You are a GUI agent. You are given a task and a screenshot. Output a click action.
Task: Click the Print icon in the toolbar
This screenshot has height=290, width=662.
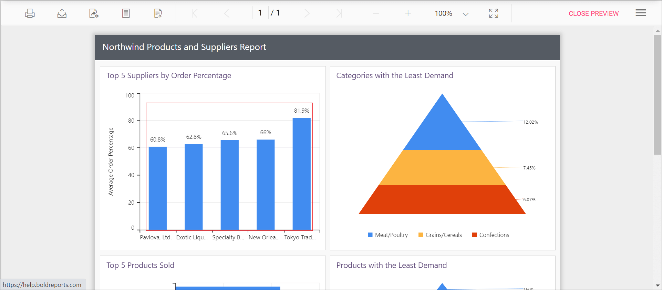coord(30,13)
